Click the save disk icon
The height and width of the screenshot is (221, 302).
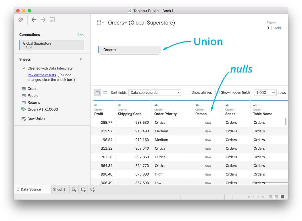[52, 20]
